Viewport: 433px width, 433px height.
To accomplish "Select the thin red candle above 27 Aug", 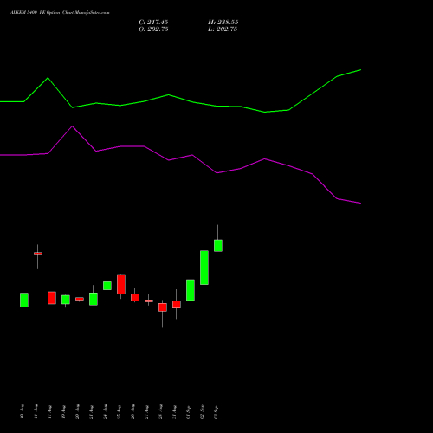I will click(x=149, y=301).
